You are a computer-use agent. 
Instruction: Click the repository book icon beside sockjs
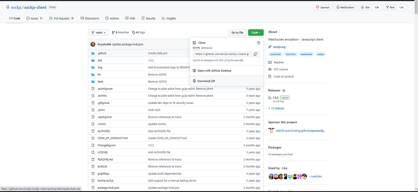pos(8,7)
